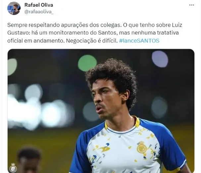Click the cluster of white bokeh lights
Viewport: 201px width, 173px height.
38,109
